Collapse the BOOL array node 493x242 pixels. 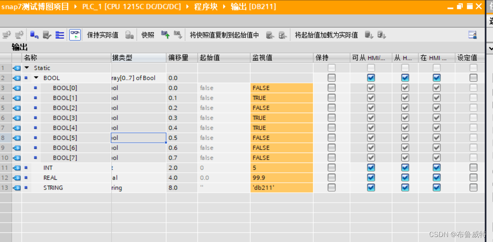pos(36,78)
